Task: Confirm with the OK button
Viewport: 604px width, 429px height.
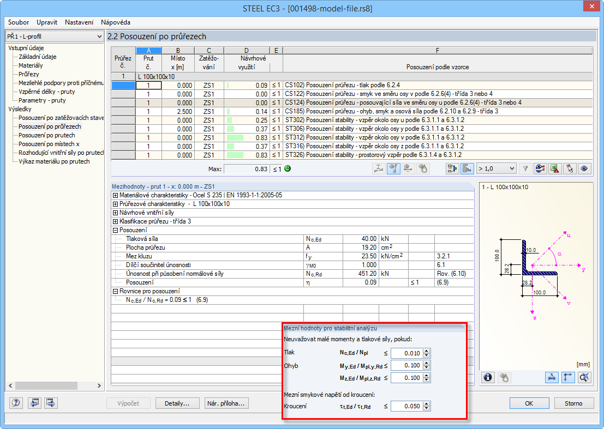Action: tap(529, 403)
